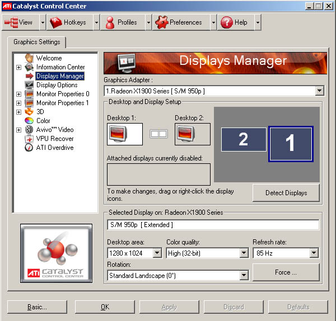Click the ATI logo in title bar

tap(7, 6)
